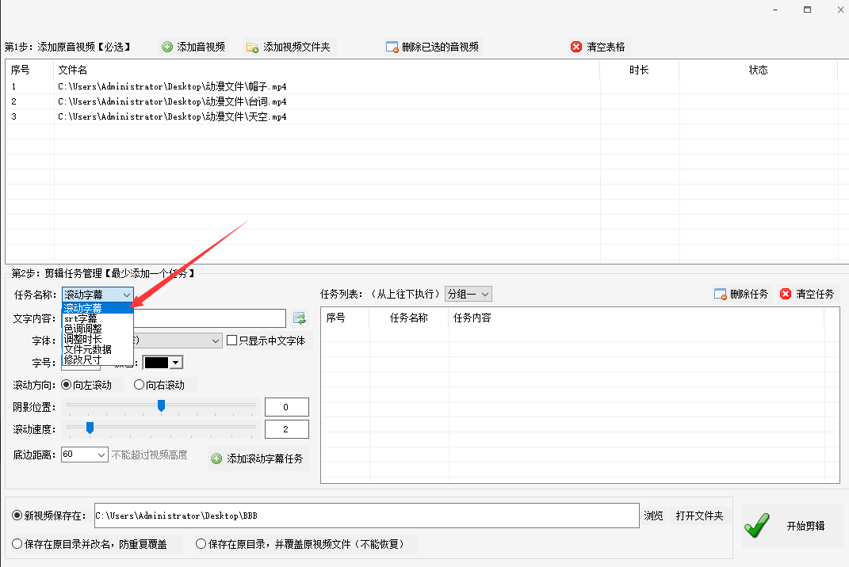Click the 阴影位置 value box showing 0

tap(286, 407)
